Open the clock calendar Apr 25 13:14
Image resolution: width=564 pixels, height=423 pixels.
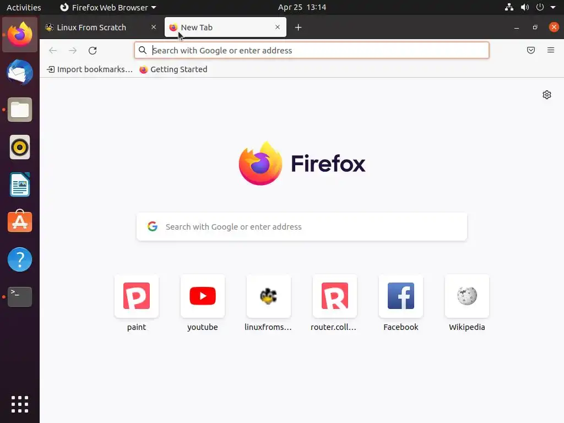302,7
